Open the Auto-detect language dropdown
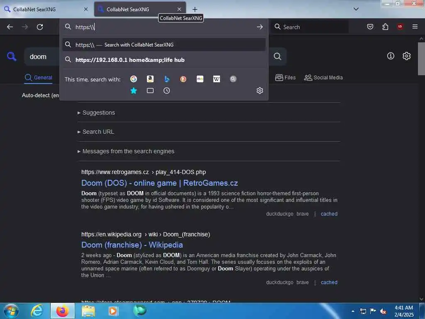Image resolution: width=425 pixels, height=319 pixels. click(41, 95)
